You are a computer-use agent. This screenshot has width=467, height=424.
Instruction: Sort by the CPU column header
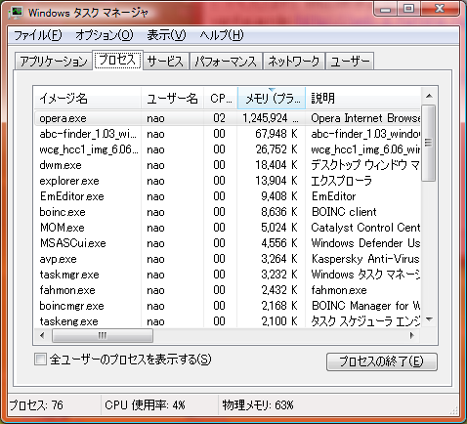(221, 98)
